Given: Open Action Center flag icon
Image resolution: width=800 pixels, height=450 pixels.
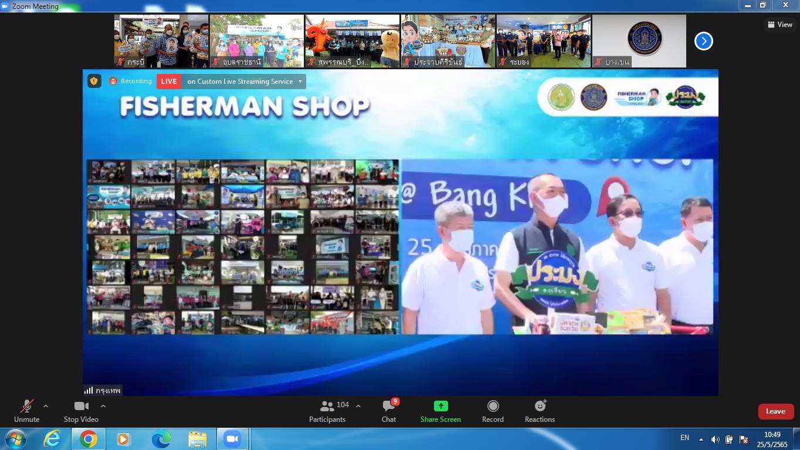Looking at the screenshot, I should 744,439.
